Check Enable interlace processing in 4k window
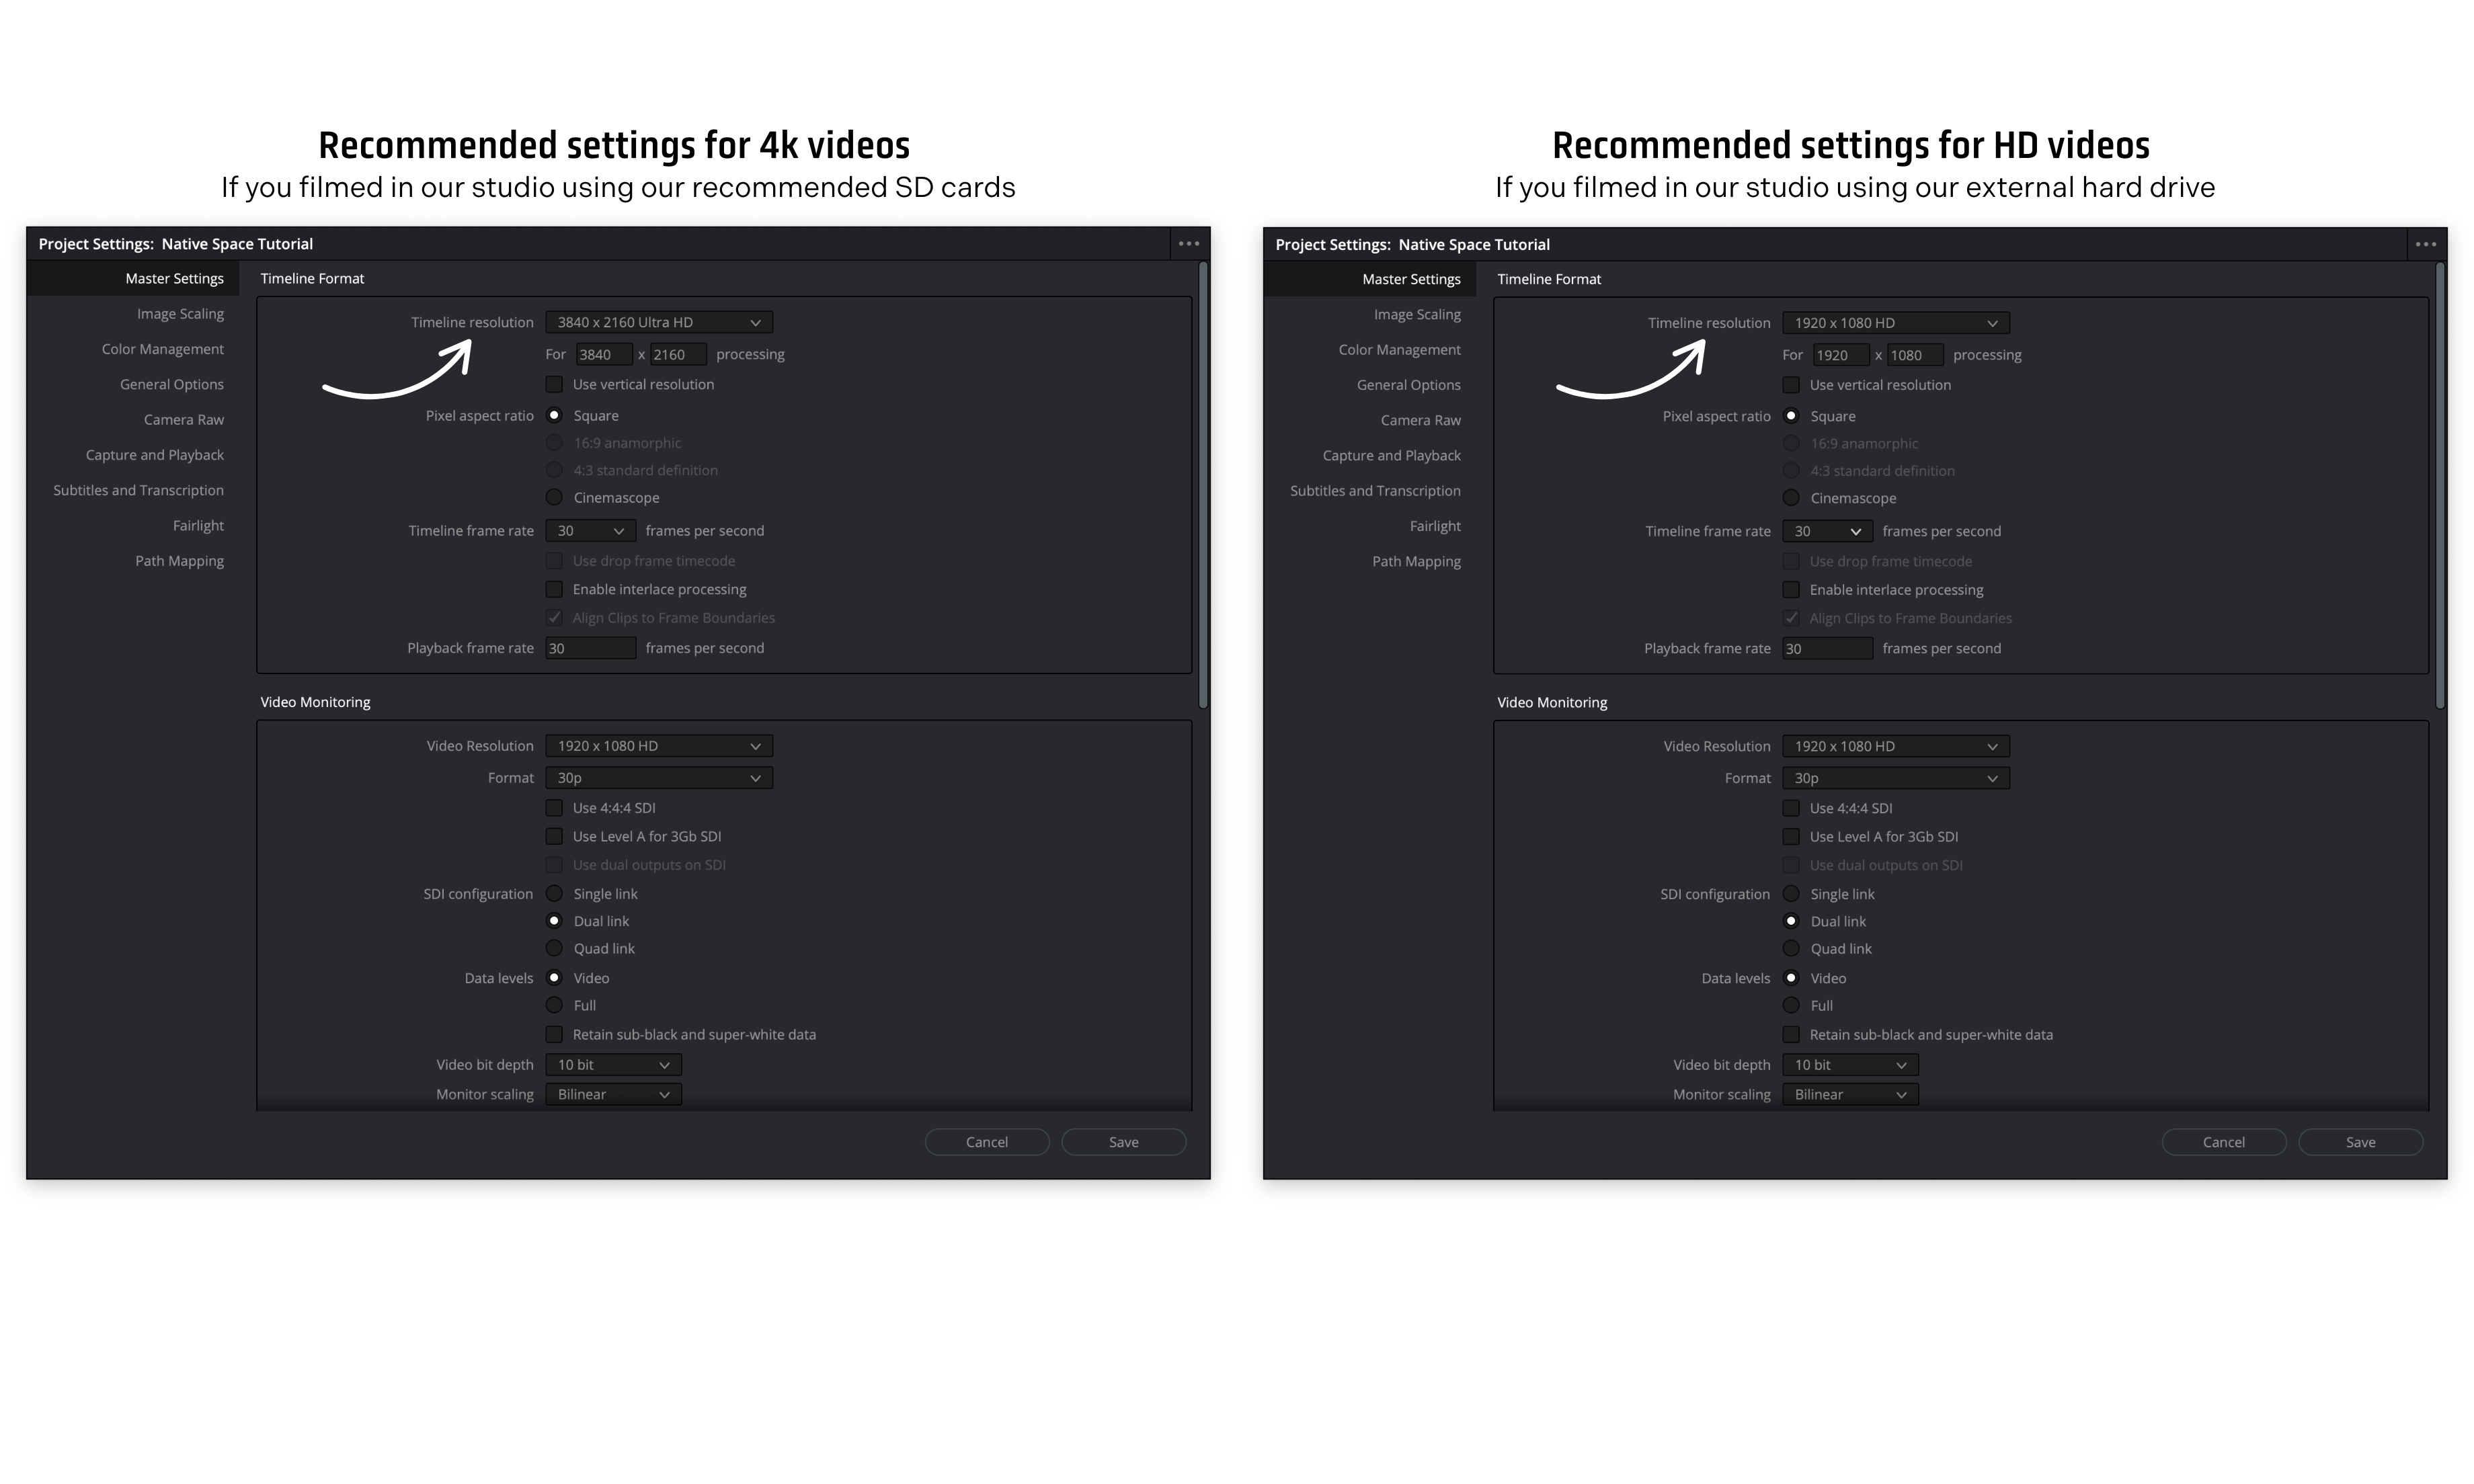This screenshot has height=1484, width=2474. coord(554,589)
